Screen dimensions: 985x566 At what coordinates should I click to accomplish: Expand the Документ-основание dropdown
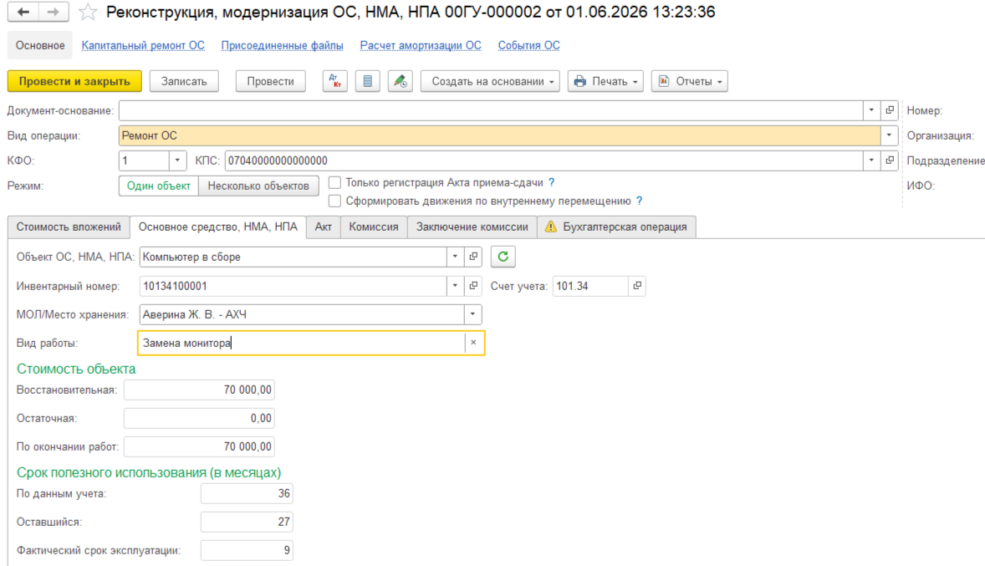(x=871, y=110)
